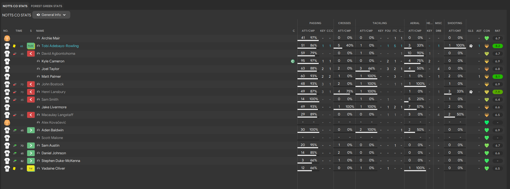Select the Notts Co Stats tab
510x189 pixels.
[15, 6]
